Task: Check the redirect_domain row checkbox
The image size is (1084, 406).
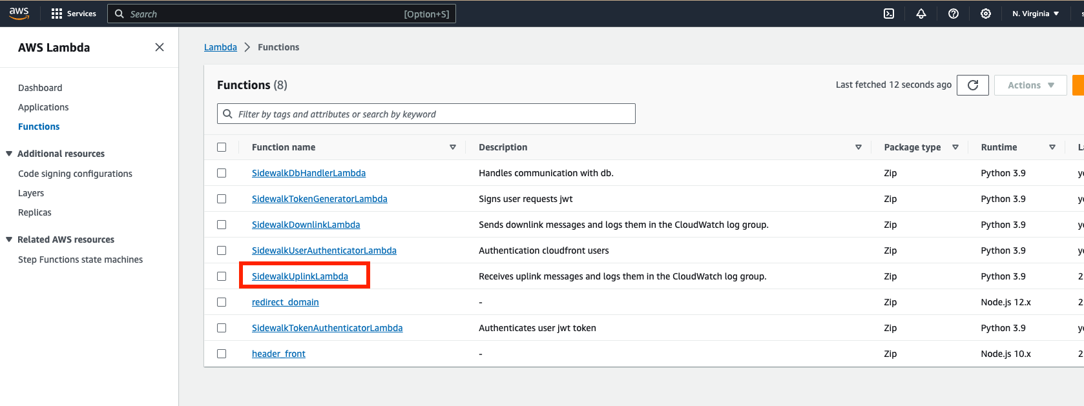Action: [222, 302]
